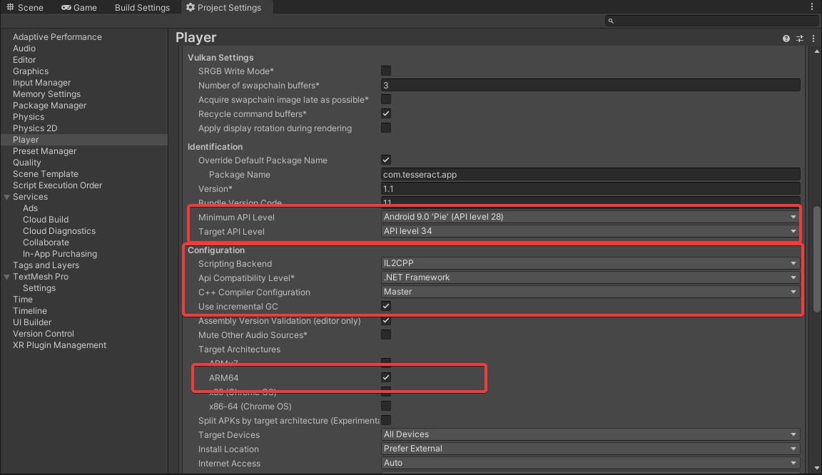Open the Build Settings tab

click(142, 8)
